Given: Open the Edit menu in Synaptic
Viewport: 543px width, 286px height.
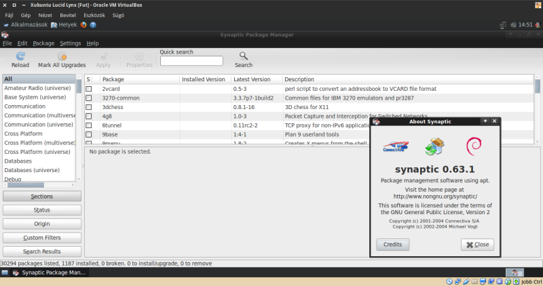Looking at the screenshot, I should (22, 43).
